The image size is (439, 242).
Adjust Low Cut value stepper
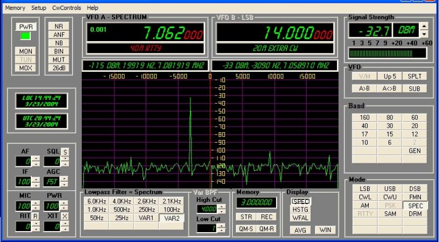222,228
